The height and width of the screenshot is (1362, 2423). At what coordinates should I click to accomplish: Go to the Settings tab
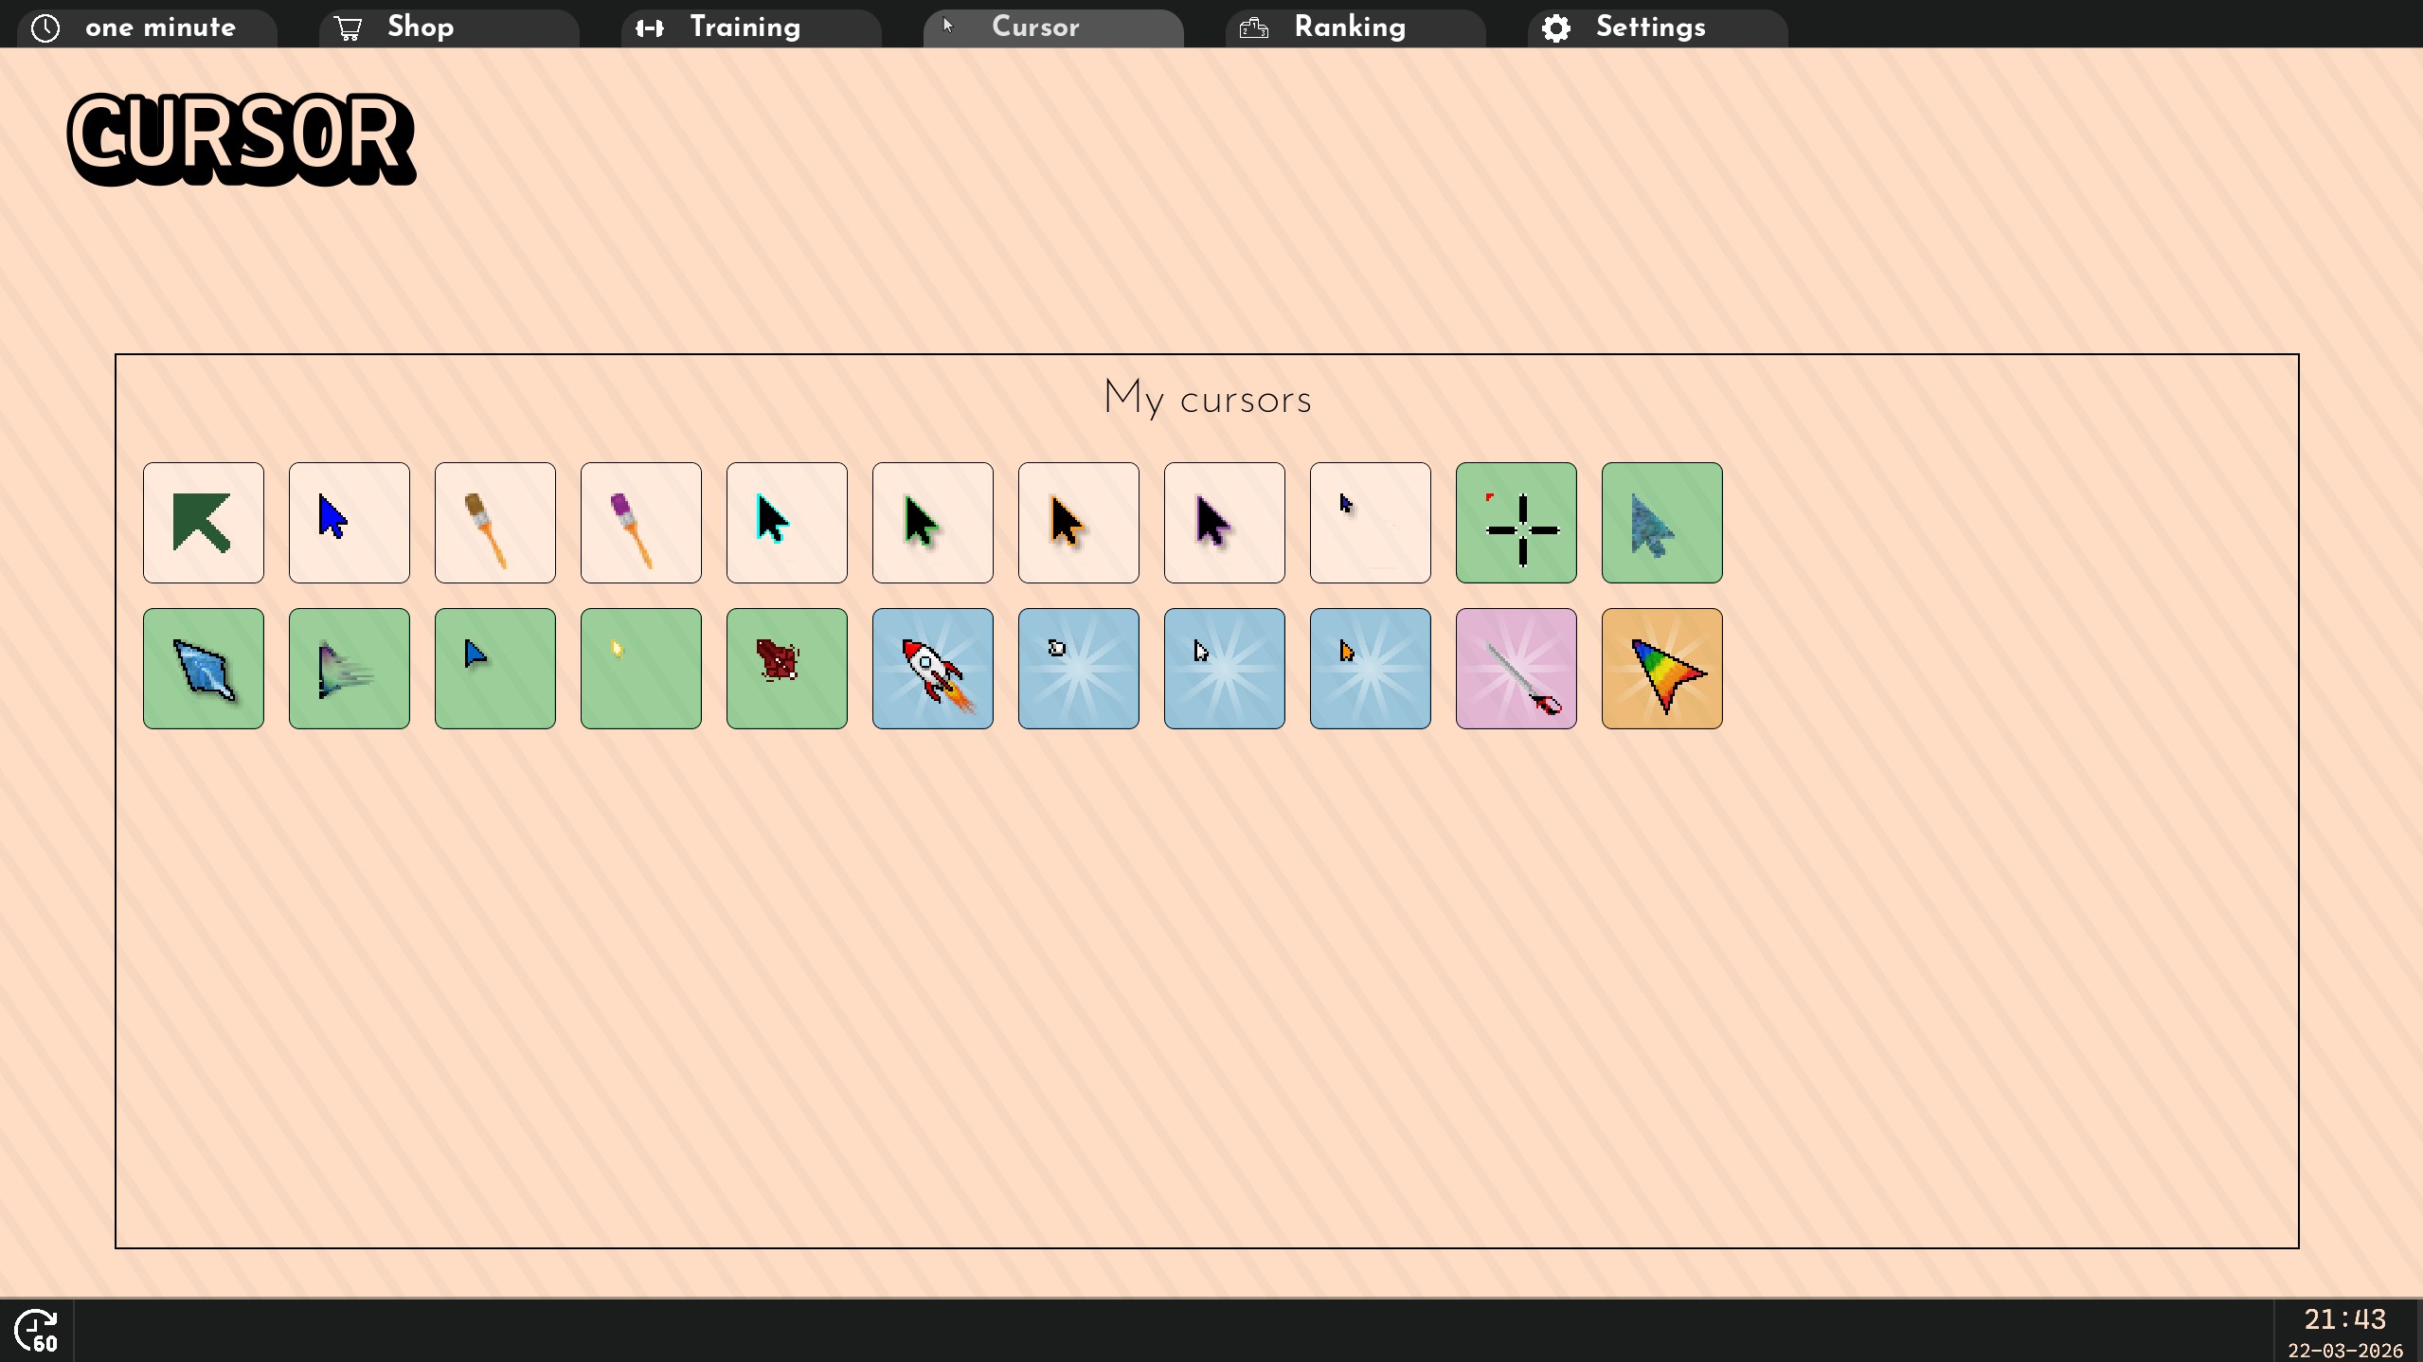coord(1657,27)
